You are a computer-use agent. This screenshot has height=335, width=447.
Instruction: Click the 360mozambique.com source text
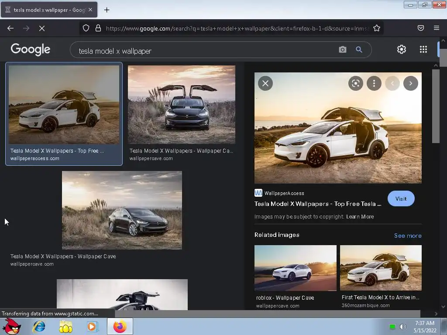(365, 305)
